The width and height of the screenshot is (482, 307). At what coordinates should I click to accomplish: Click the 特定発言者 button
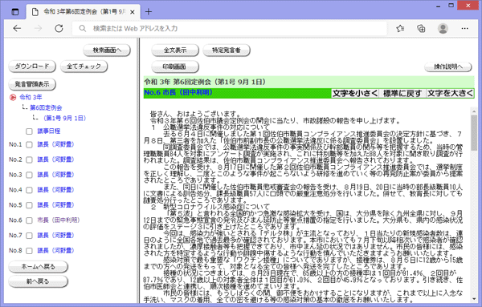pyautogui.click(x=227, y=50)
